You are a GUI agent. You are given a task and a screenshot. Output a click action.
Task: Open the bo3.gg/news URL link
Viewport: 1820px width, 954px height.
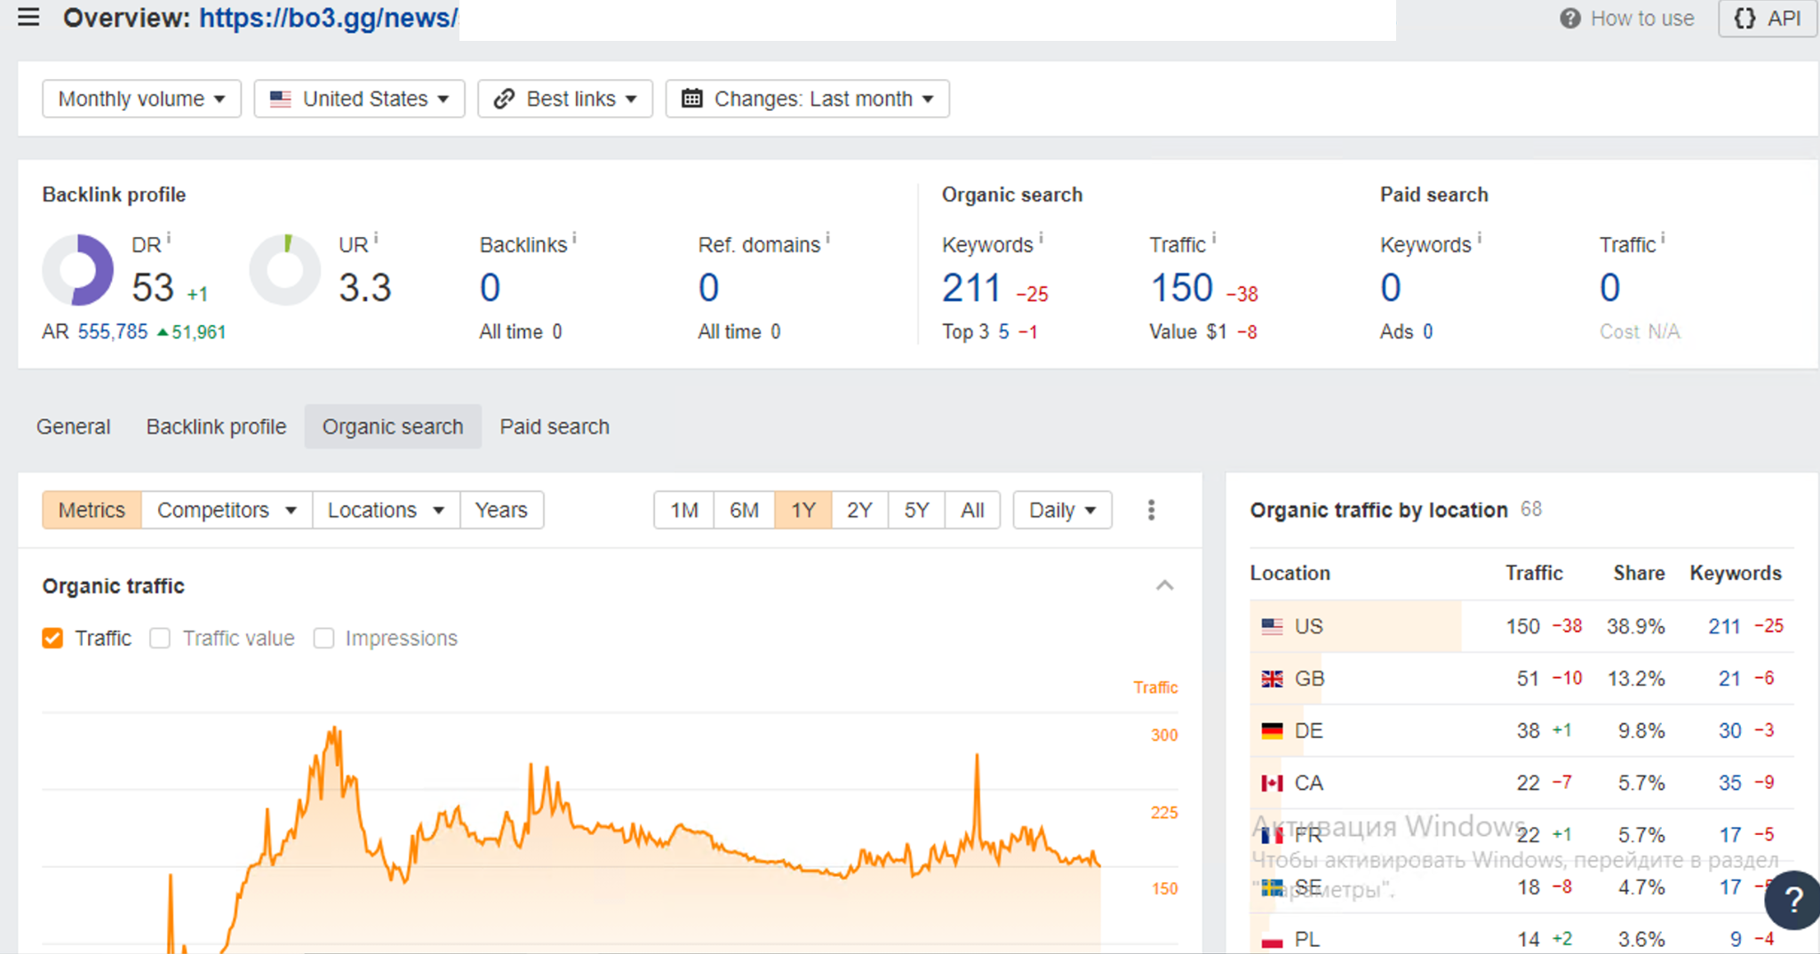coord(328,18)
